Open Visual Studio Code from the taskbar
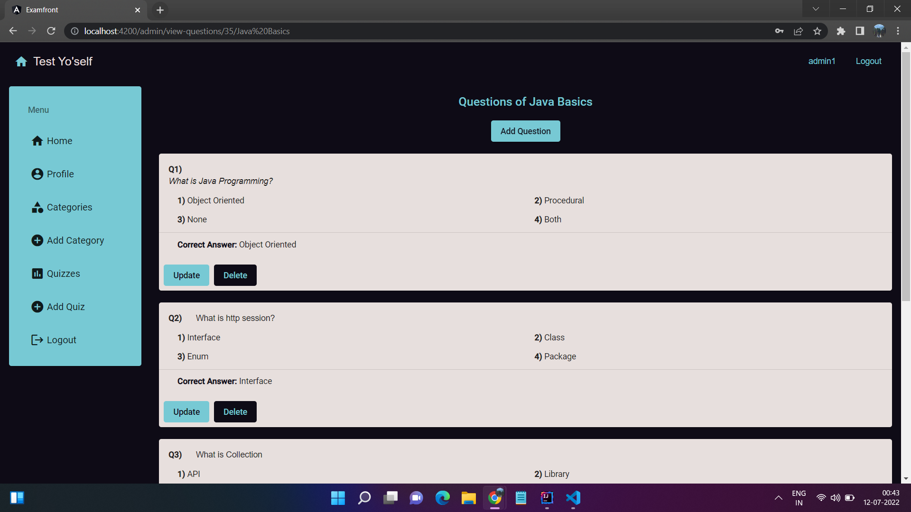This screenshot has height=512, width=911. [573, 498]
